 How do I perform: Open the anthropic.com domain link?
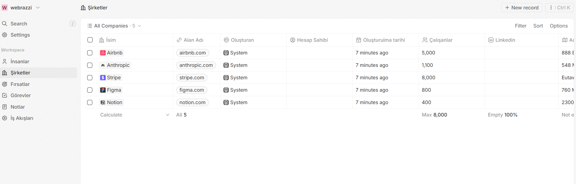196,65
